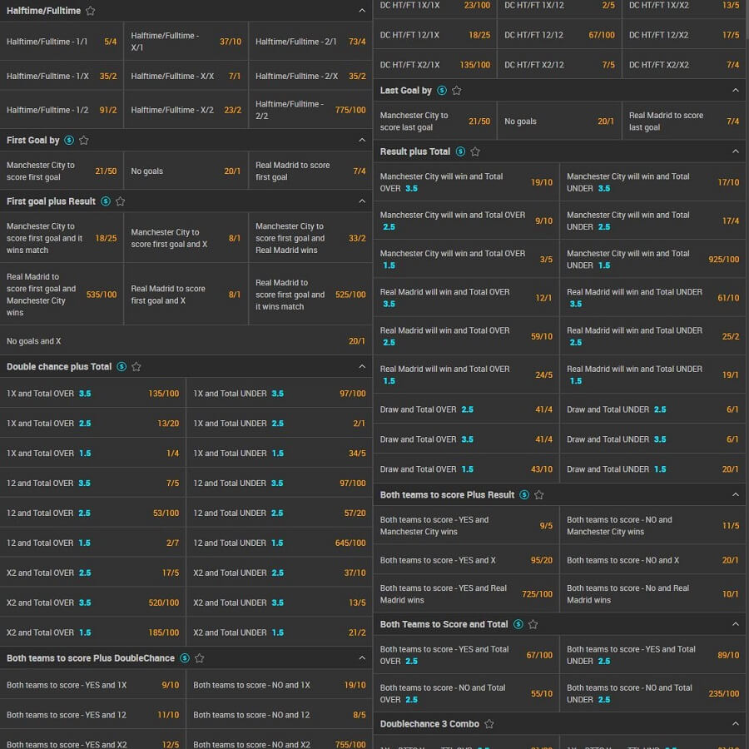Select Halftime/Fulltime - 1/2 at 91/2
The image size is (749, 749).
click(62, 110)
